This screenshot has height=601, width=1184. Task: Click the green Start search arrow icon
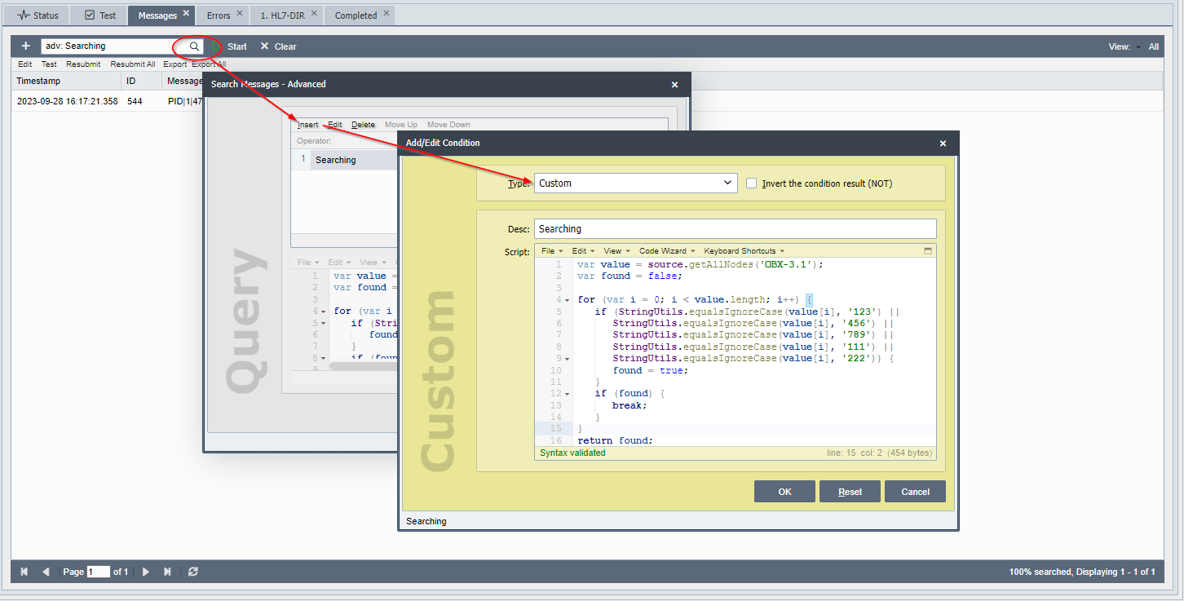[215, 46]
